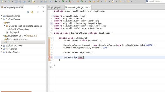
Task: Click the New Java Package icon
Action: point(78,1)
